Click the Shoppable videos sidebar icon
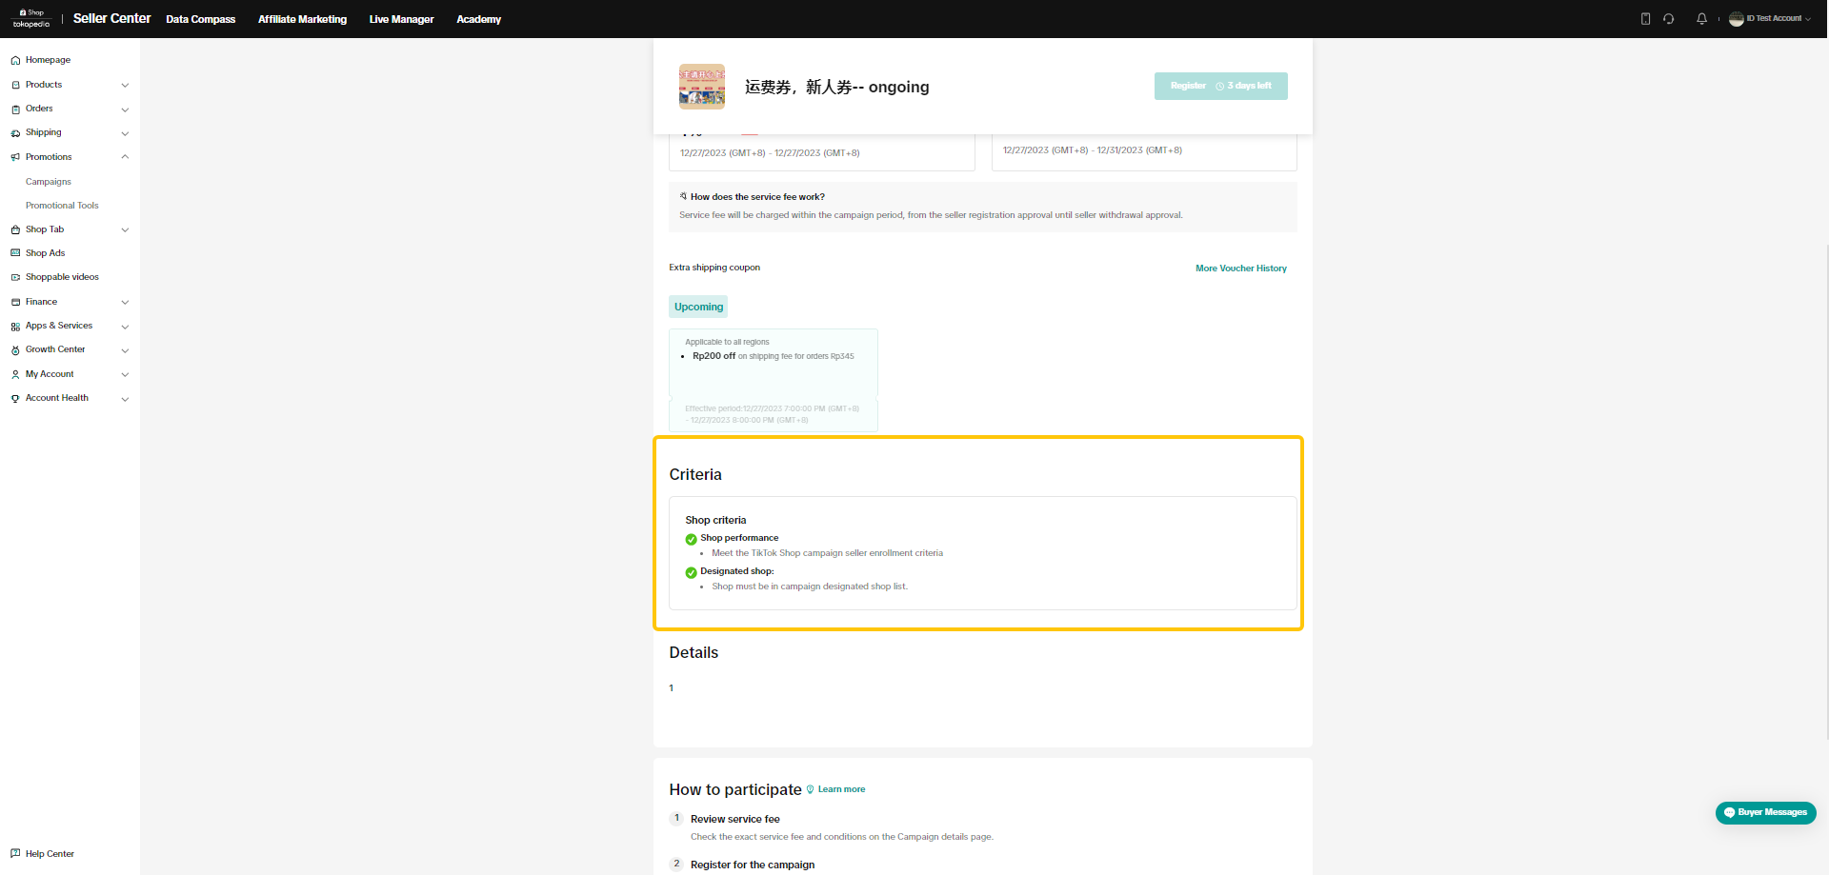The height and width of the screenshot is (875, 1829). [15, 277]
